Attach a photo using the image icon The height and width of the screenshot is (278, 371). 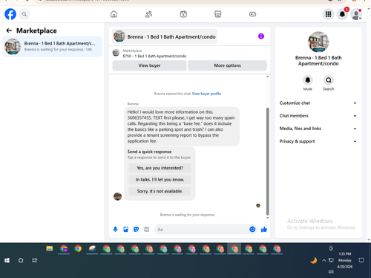coord(125,230)
